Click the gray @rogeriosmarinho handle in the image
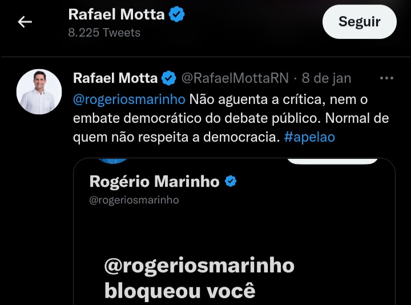This screenshot has height=305, width=411. coord(134,200)
